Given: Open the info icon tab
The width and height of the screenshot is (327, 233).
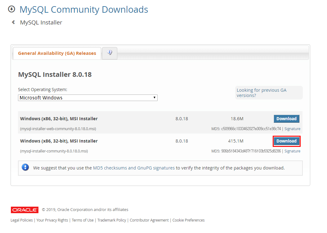Looking at the screenshot, I should pyautogui.click(x=110, y=53).
